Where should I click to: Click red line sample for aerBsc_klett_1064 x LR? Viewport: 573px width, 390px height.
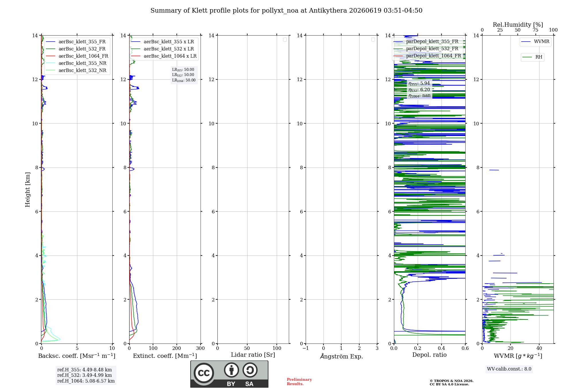click(x=136, y=56)
